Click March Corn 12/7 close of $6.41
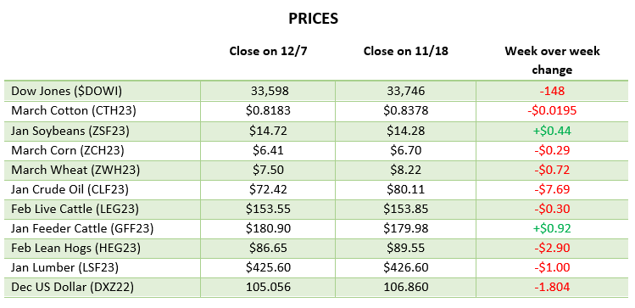The height and width of the screenshot is (308, 635). point(268,150)
